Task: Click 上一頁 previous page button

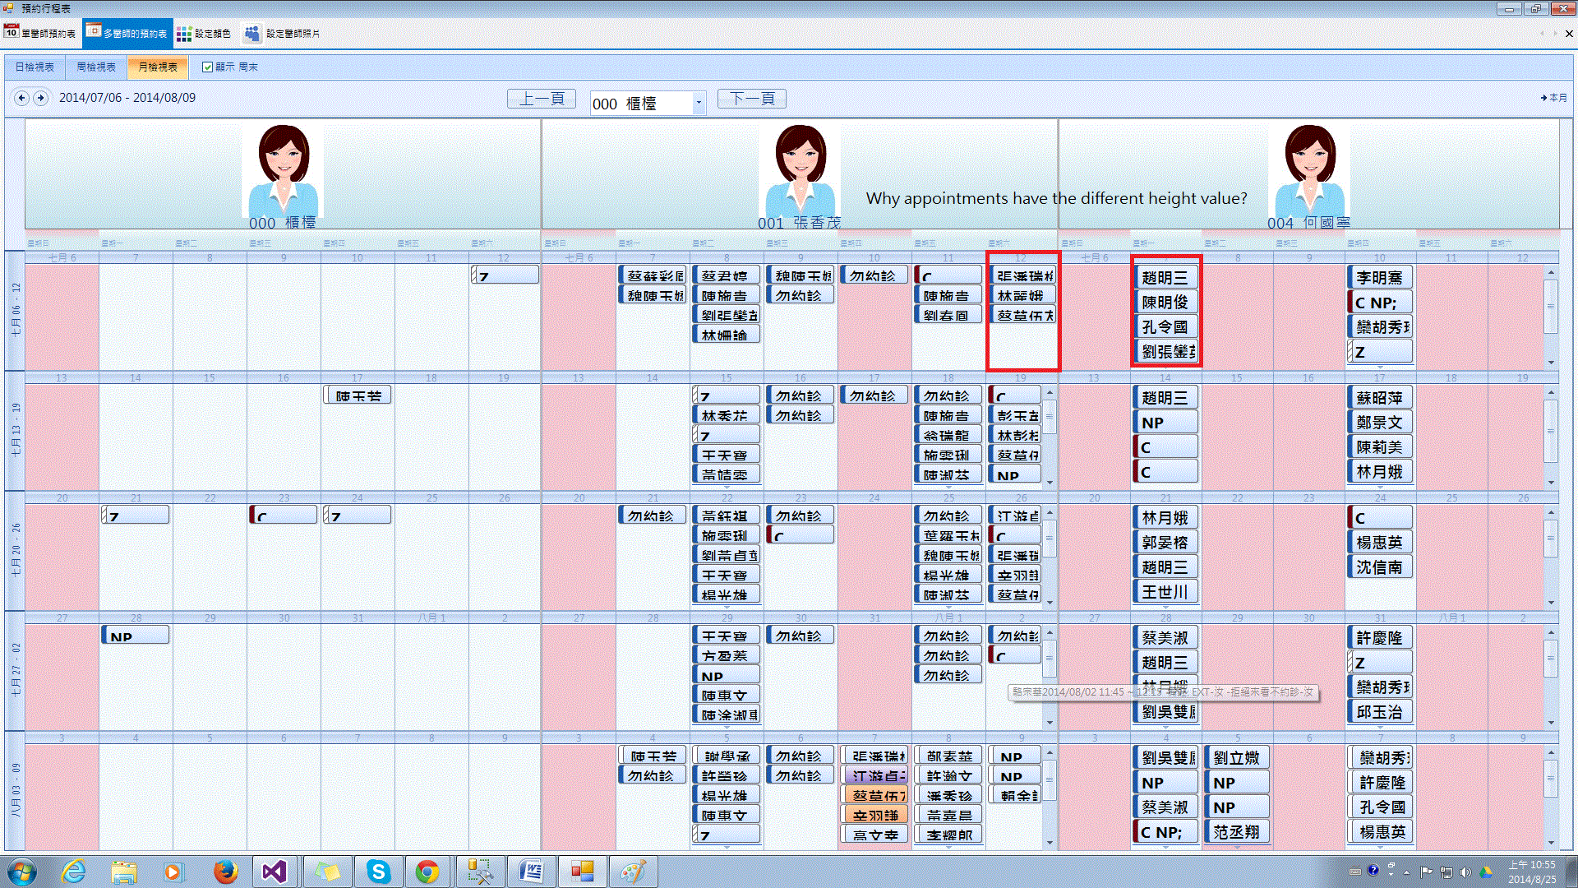Action: pyautogui.click(x=541, y=99)
